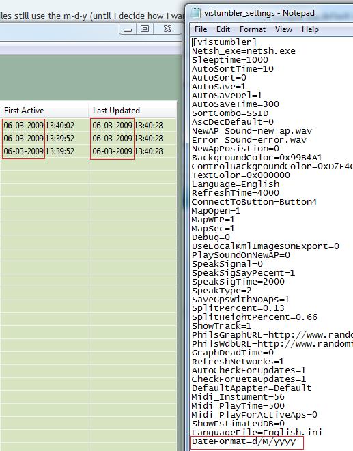
Task: Click the NewAP_Sound=new_ap.wav line
Action: point(252,131)
